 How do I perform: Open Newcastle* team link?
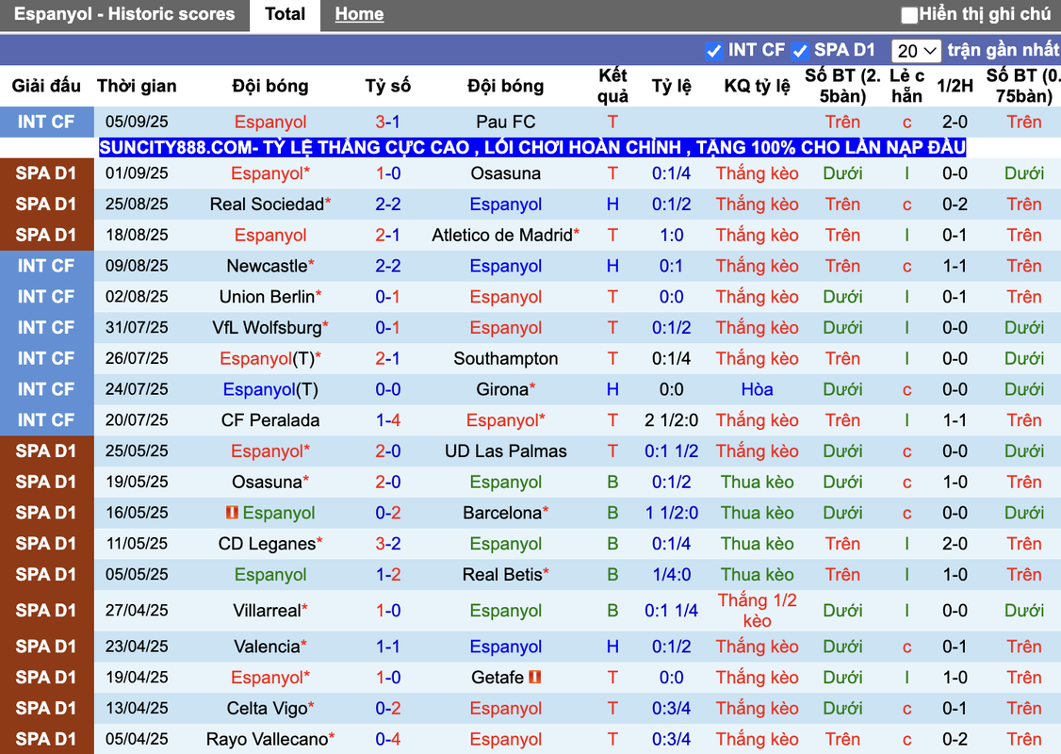point(270,266)
